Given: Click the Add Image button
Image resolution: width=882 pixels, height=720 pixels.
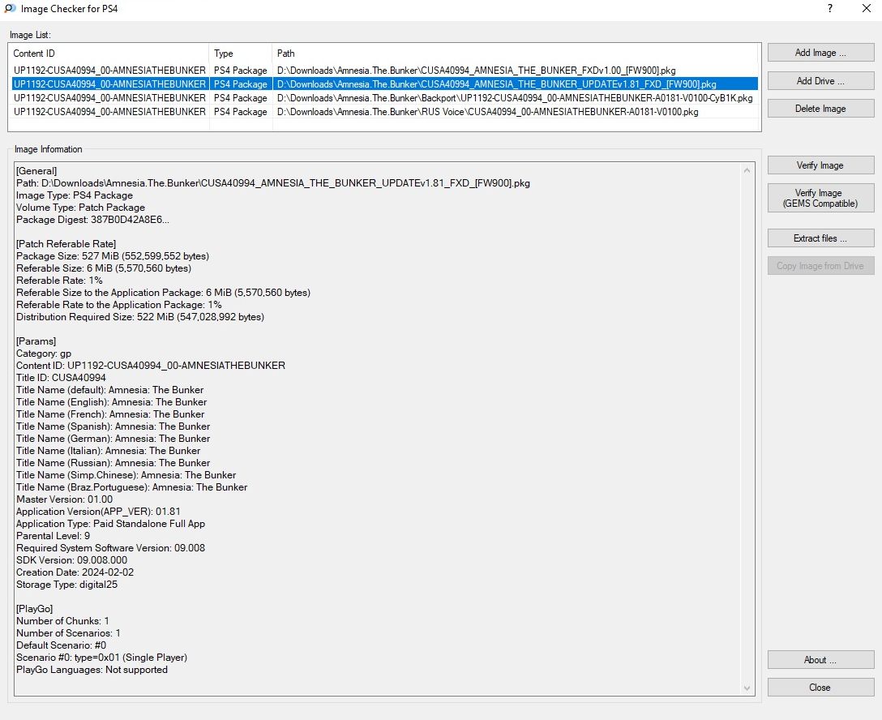Looking at the screenshot, I should coord(820,53).
